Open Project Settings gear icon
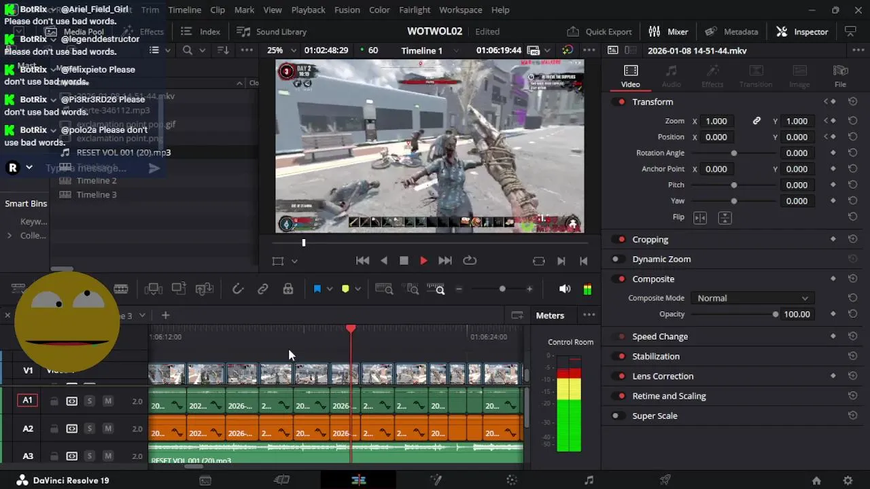This screenshot has height=489, width=870. tap(848, 480)
